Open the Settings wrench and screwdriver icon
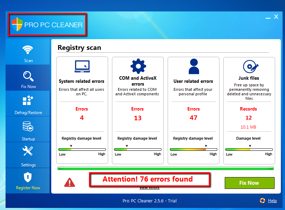Image resolution: width=285 pixels, height=210 pixels. click(x=28, y=151)
